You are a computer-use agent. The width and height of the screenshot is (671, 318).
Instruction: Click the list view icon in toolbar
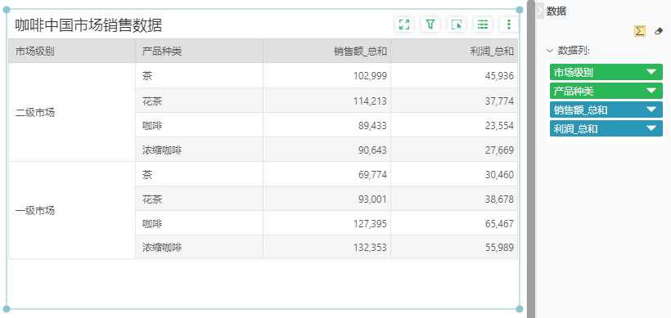(483, 25)
